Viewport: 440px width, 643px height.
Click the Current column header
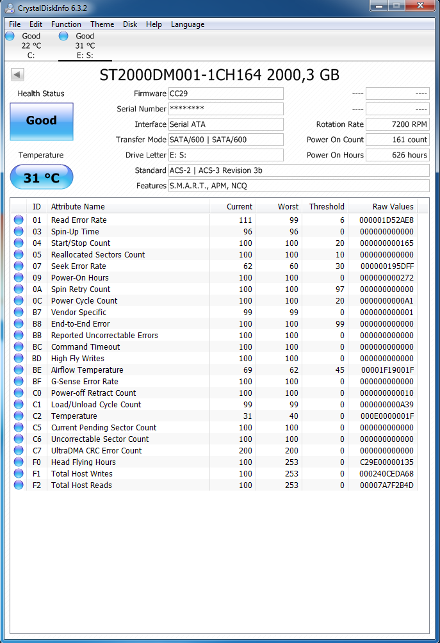click(x=233, y=207)
